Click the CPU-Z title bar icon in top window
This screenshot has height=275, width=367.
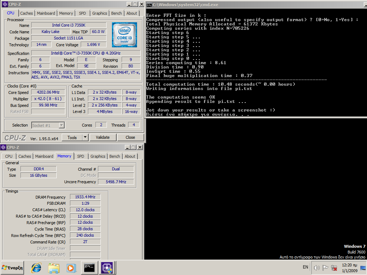[x=5, y=4]
